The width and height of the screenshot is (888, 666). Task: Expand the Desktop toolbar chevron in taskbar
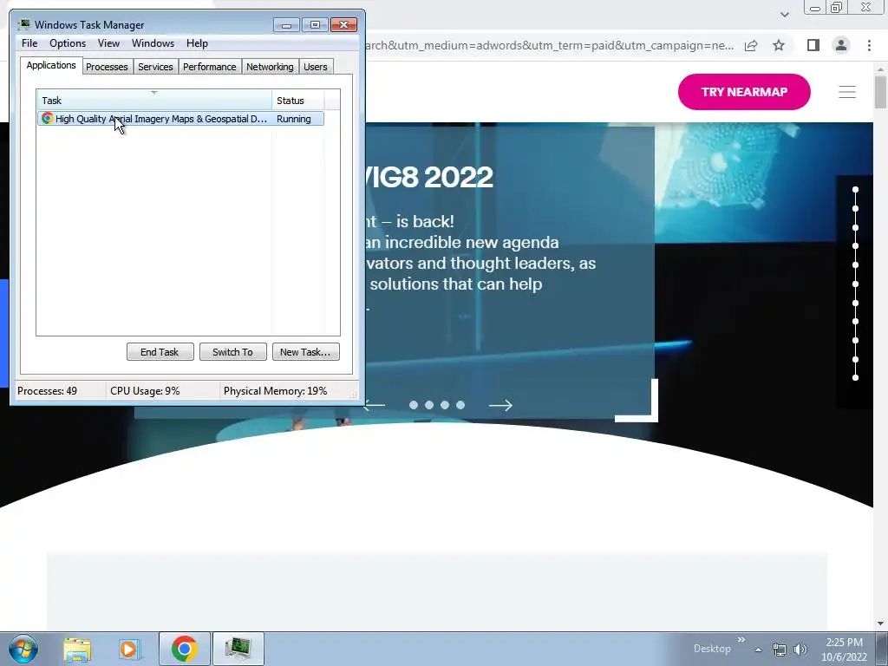pyautogui.click(x=741, y=640)
